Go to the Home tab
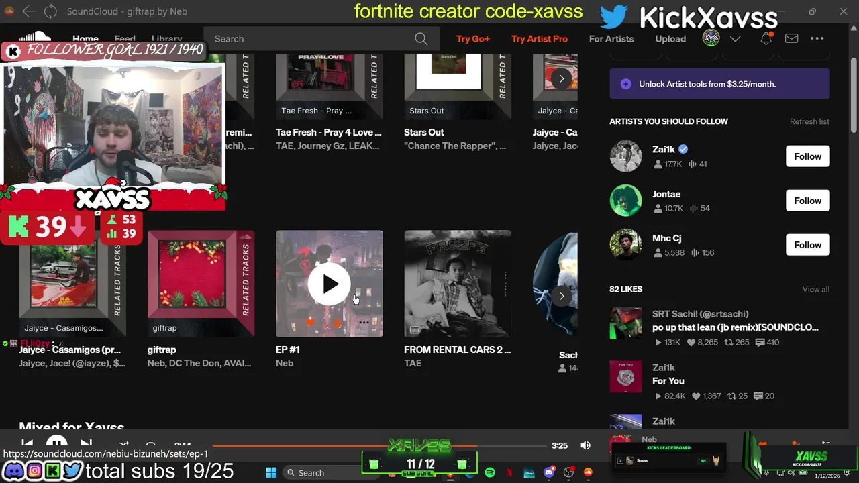Image resolution: width=859 pixels, height=483 pixels. pos(85,39)
